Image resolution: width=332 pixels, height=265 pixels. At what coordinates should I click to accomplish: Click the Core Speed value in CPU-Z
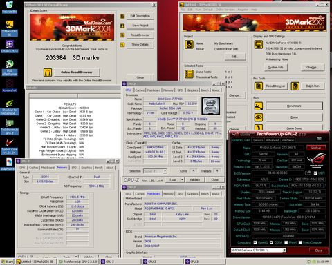click(155, 147)
